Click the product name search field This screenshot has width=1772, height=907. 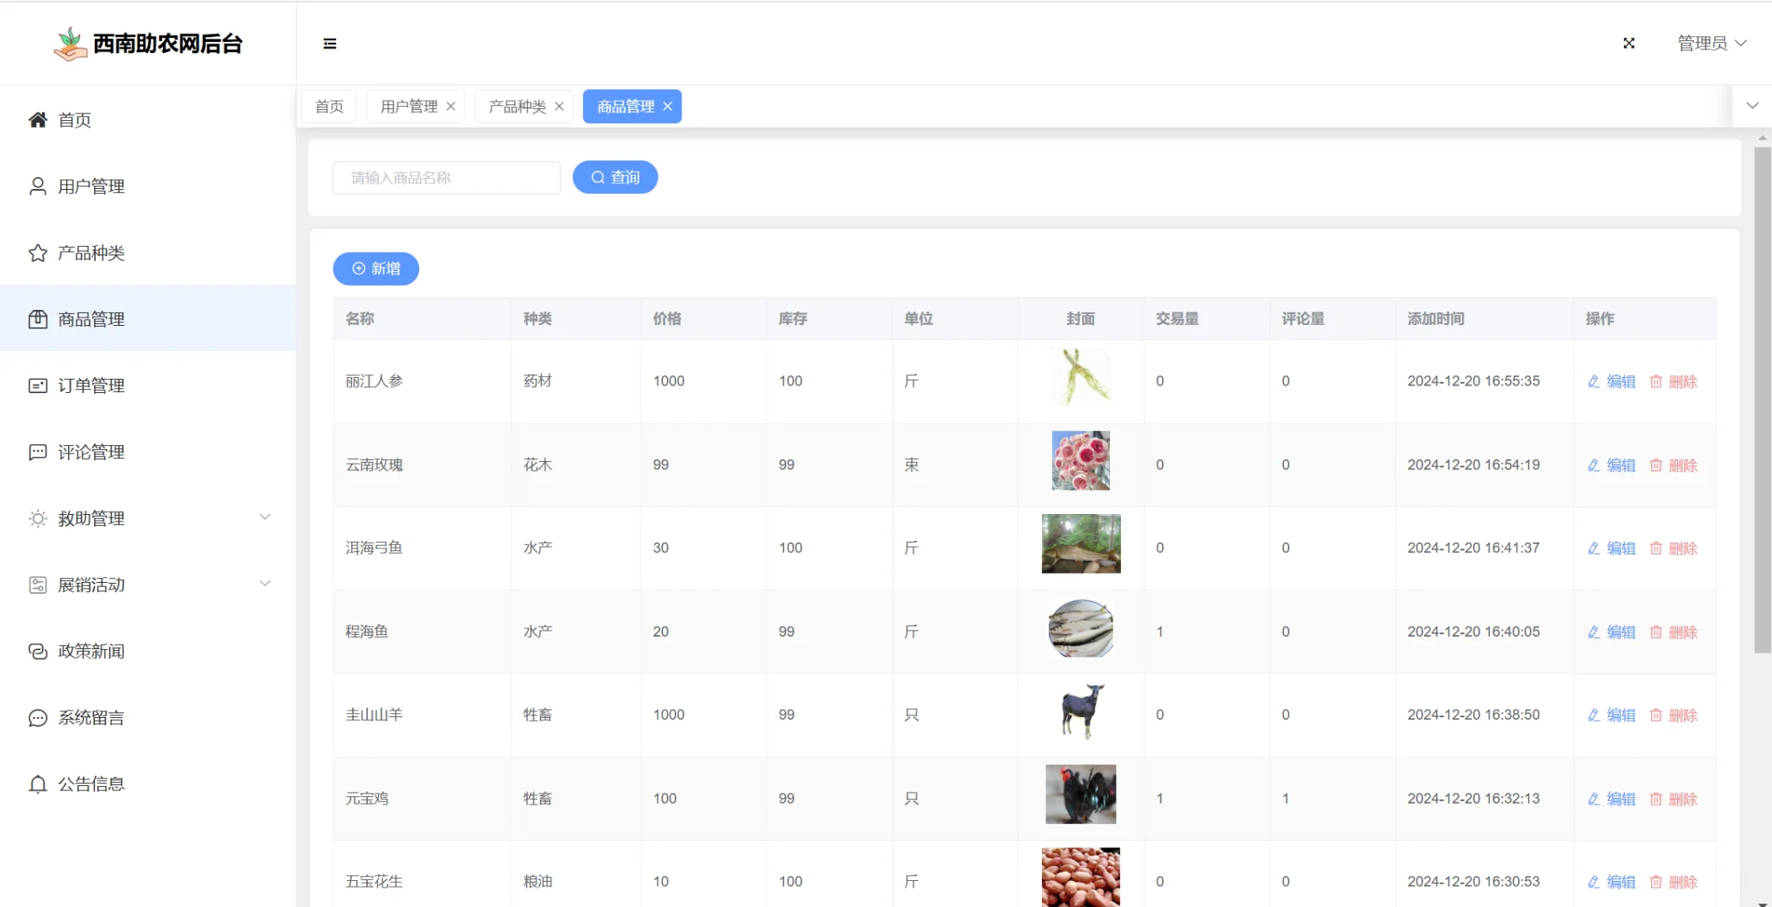[446, 178]
